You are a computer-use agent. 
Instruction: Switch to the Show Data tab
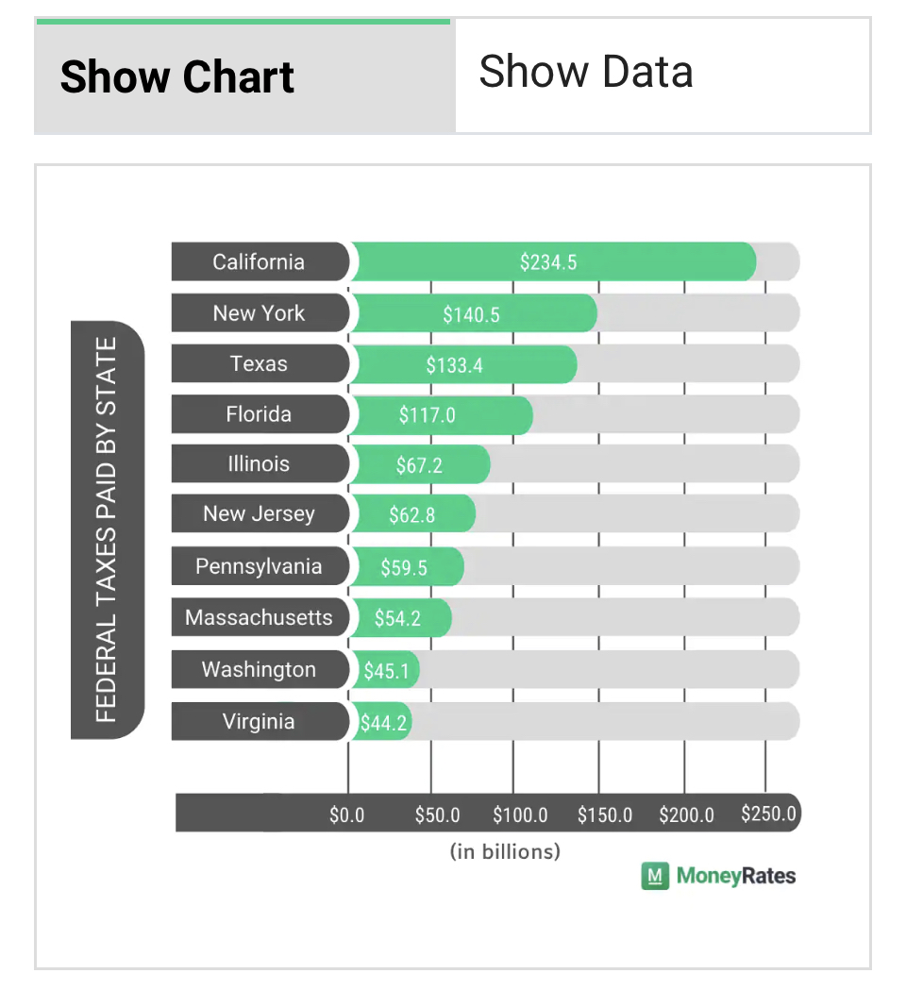[663, 76]
